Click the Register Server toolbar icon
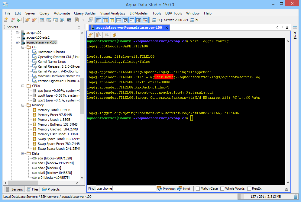 [x=6, y=20]
